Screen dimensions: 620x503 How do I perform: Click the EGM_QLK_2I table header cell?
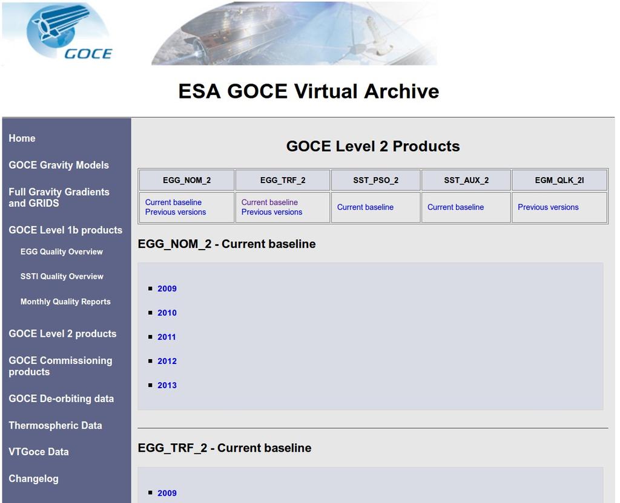[559, 180]
